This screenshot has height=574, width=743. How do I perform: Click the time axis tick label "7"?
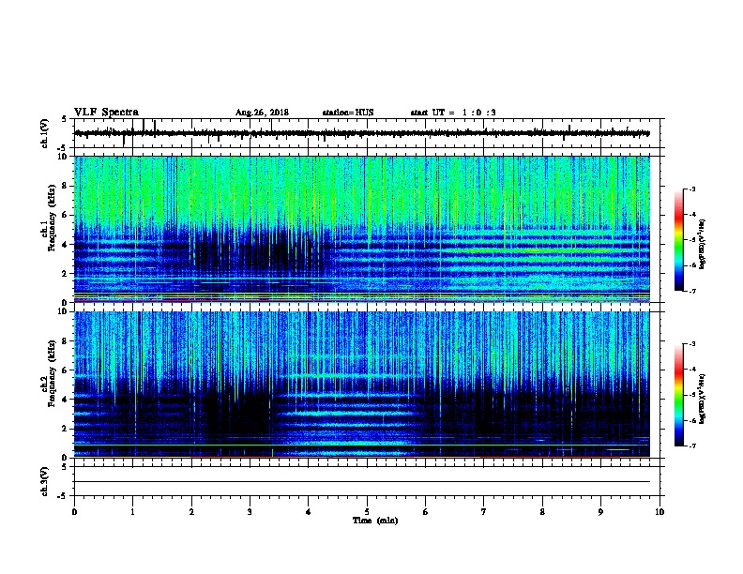pos(484,512)
